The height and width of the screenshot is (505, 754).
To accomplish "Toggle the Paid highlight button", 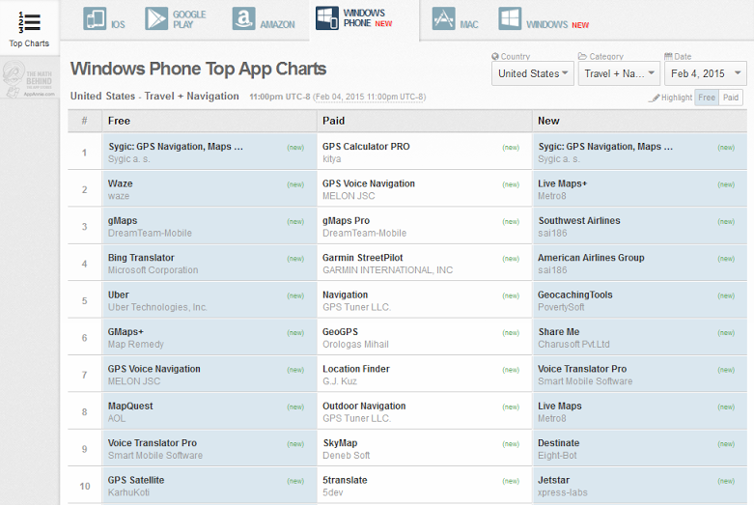I will point(731,98).
